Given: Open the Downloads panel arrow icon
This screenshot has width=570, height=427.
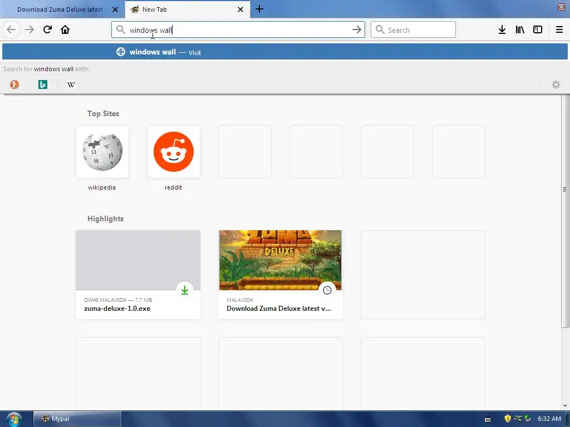Looking at the screenshot, I should pos(502,29).
